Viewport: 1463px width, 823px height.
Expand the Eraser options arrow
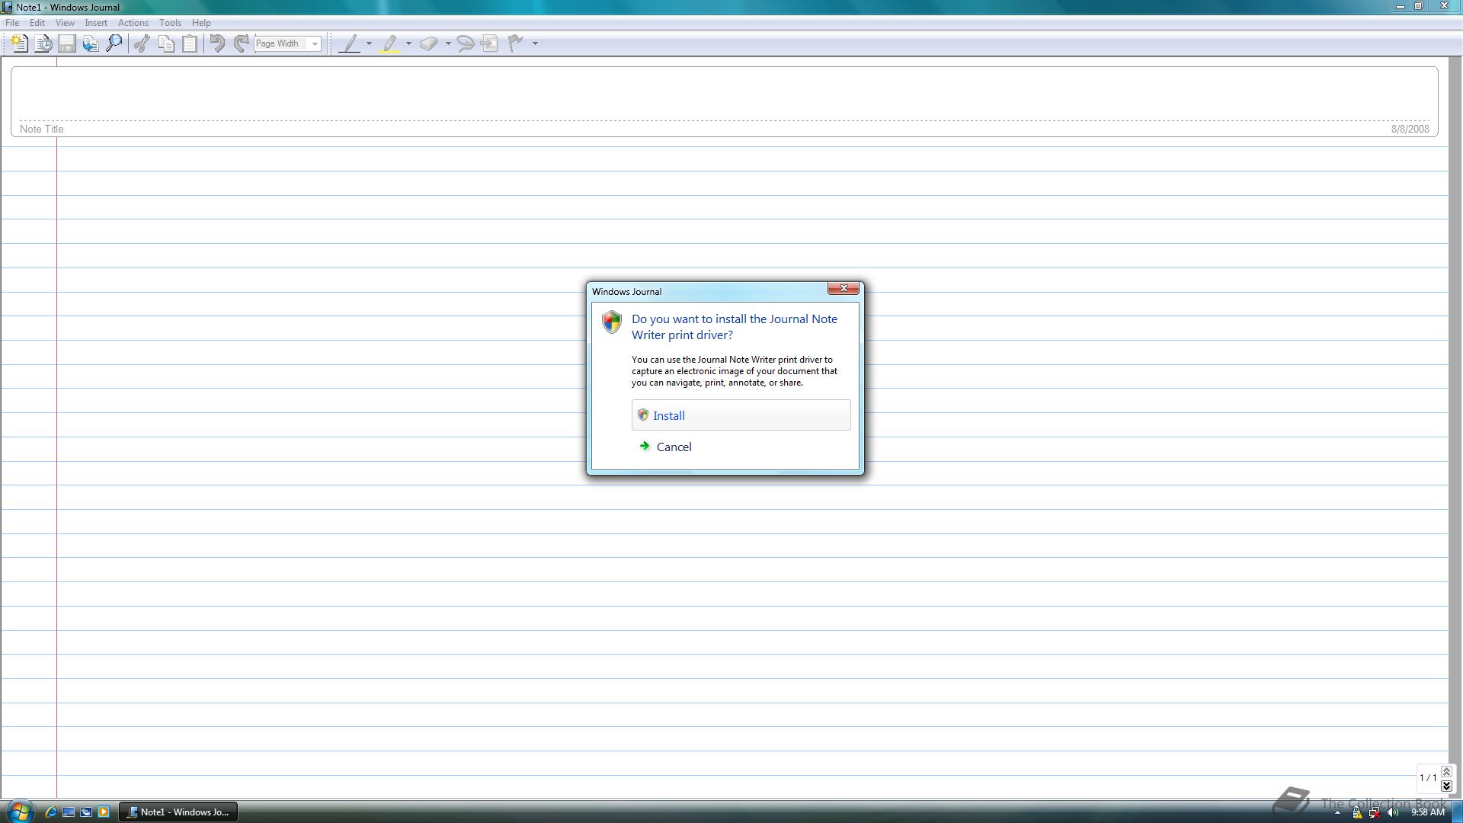[x=448, y=43]
